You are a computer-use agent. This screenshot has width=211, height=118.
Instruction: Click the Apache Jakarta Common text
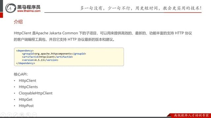click(x=57, y=33)
